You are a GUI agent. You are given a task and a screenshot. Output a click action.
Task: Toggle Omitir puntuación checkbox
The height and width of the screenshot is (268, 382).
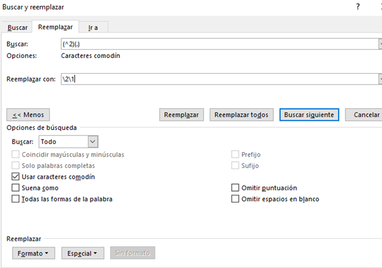pyautogui.click(x=235, y=188)
